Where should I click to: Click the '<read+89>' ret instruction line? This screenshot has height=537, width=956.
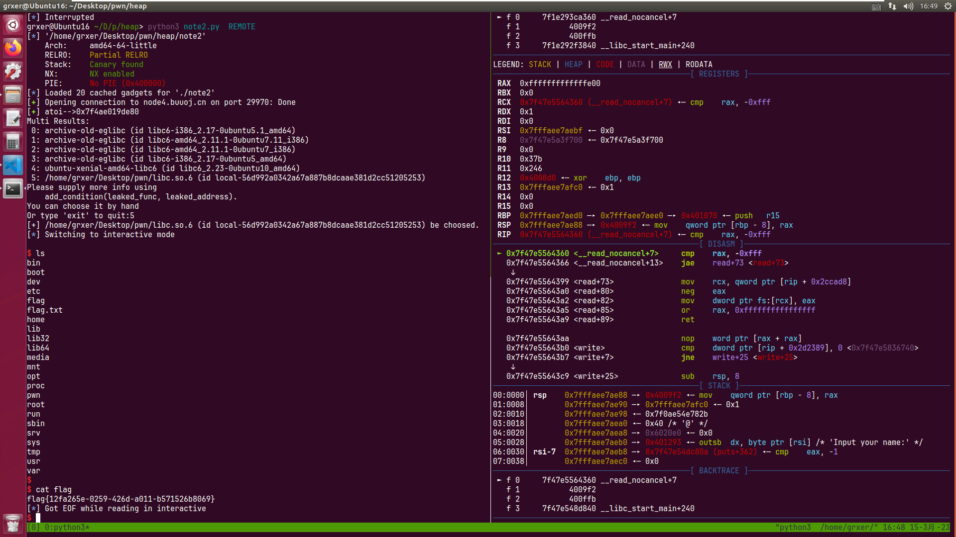pyautogui.click(x=600, y=319)
